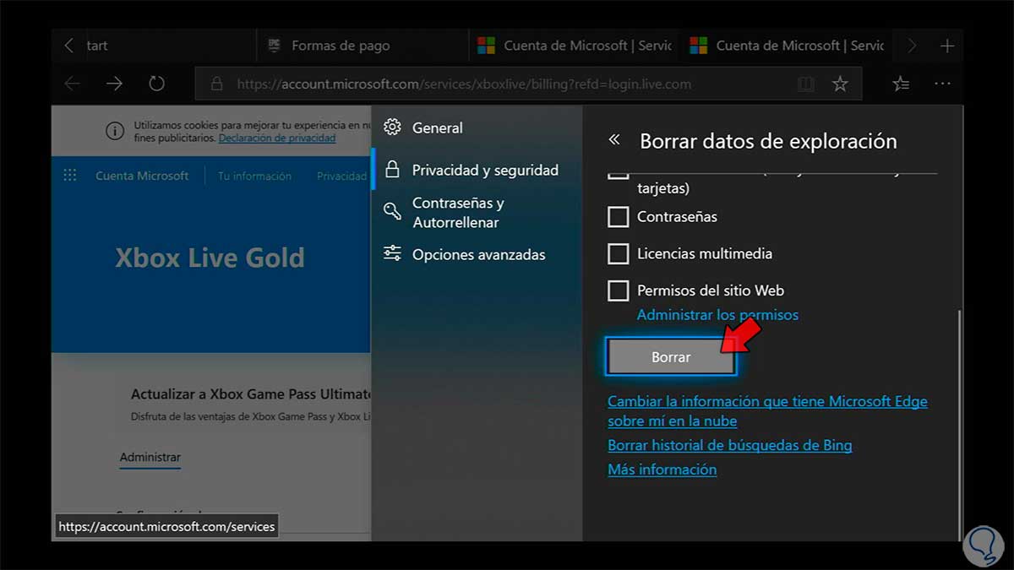Viewport: 1014px width, 570px height.
Task: Open the General settings section
Action: click(477, 128)
